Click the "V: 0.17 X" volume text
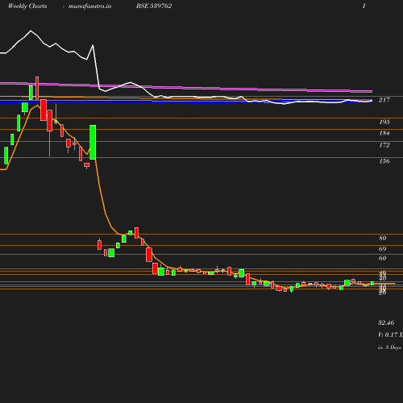Viewport: 403px width, 403px height. tap(390, 334)
